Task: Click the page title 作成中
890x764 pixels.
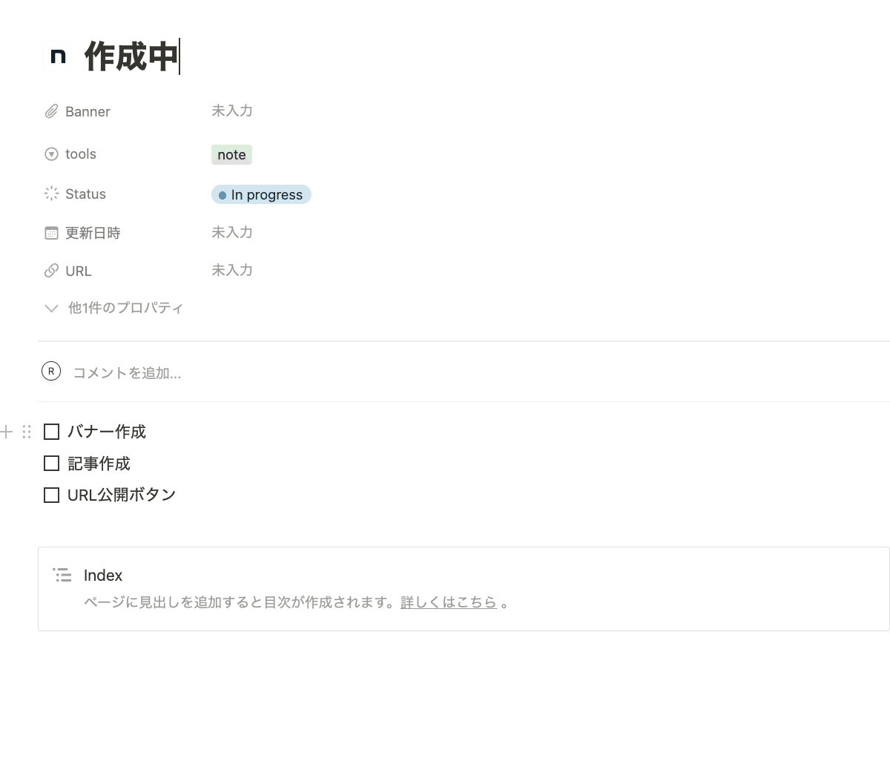Action: 131,56
